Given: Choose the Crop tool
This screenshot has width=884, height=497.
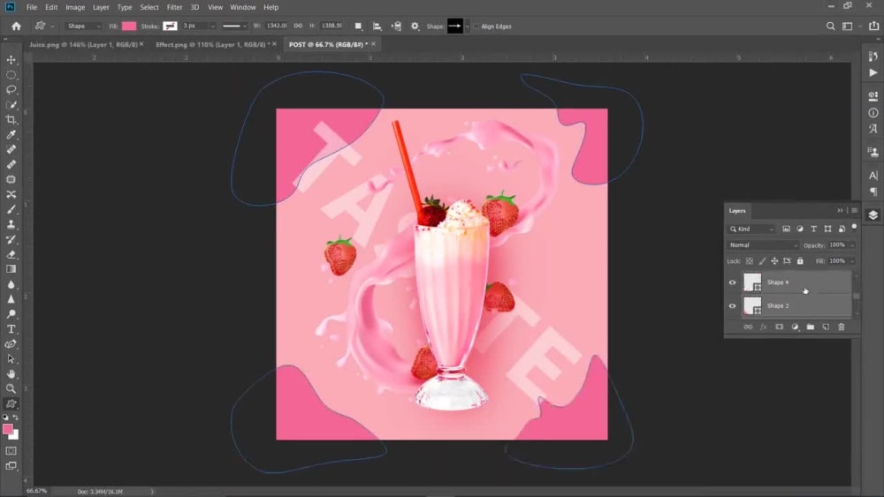Looking at the screenshot, I should tap(11, 119).
